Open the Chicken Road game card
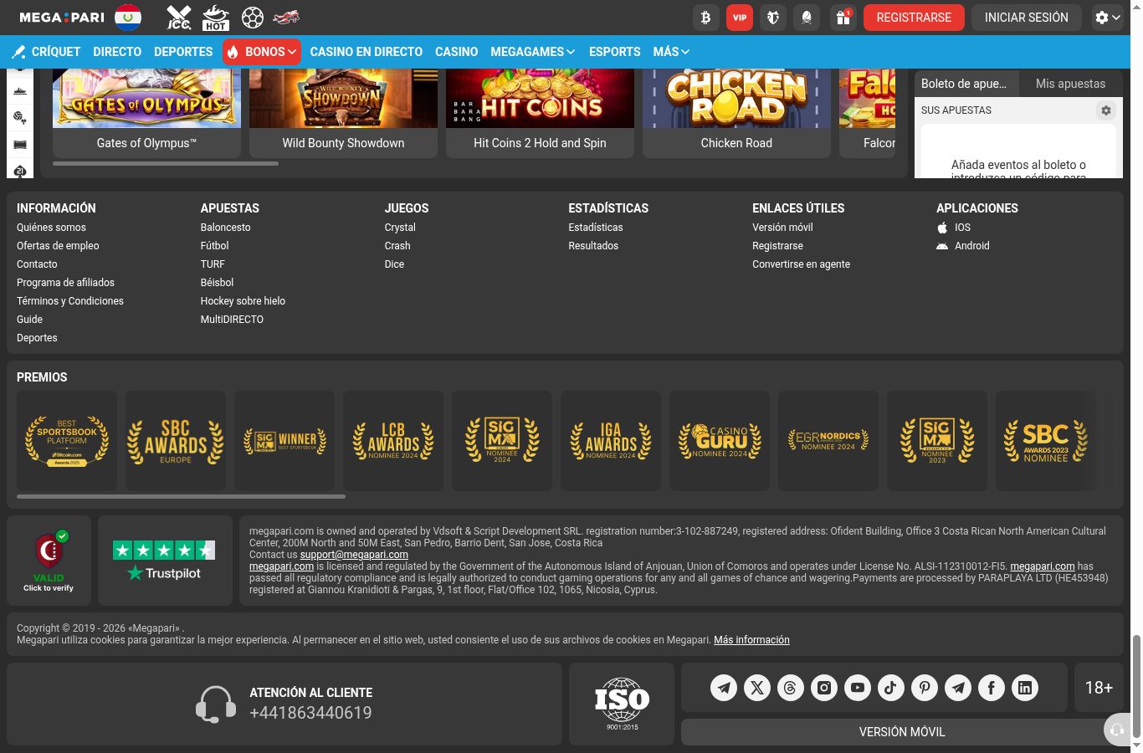 736,113
